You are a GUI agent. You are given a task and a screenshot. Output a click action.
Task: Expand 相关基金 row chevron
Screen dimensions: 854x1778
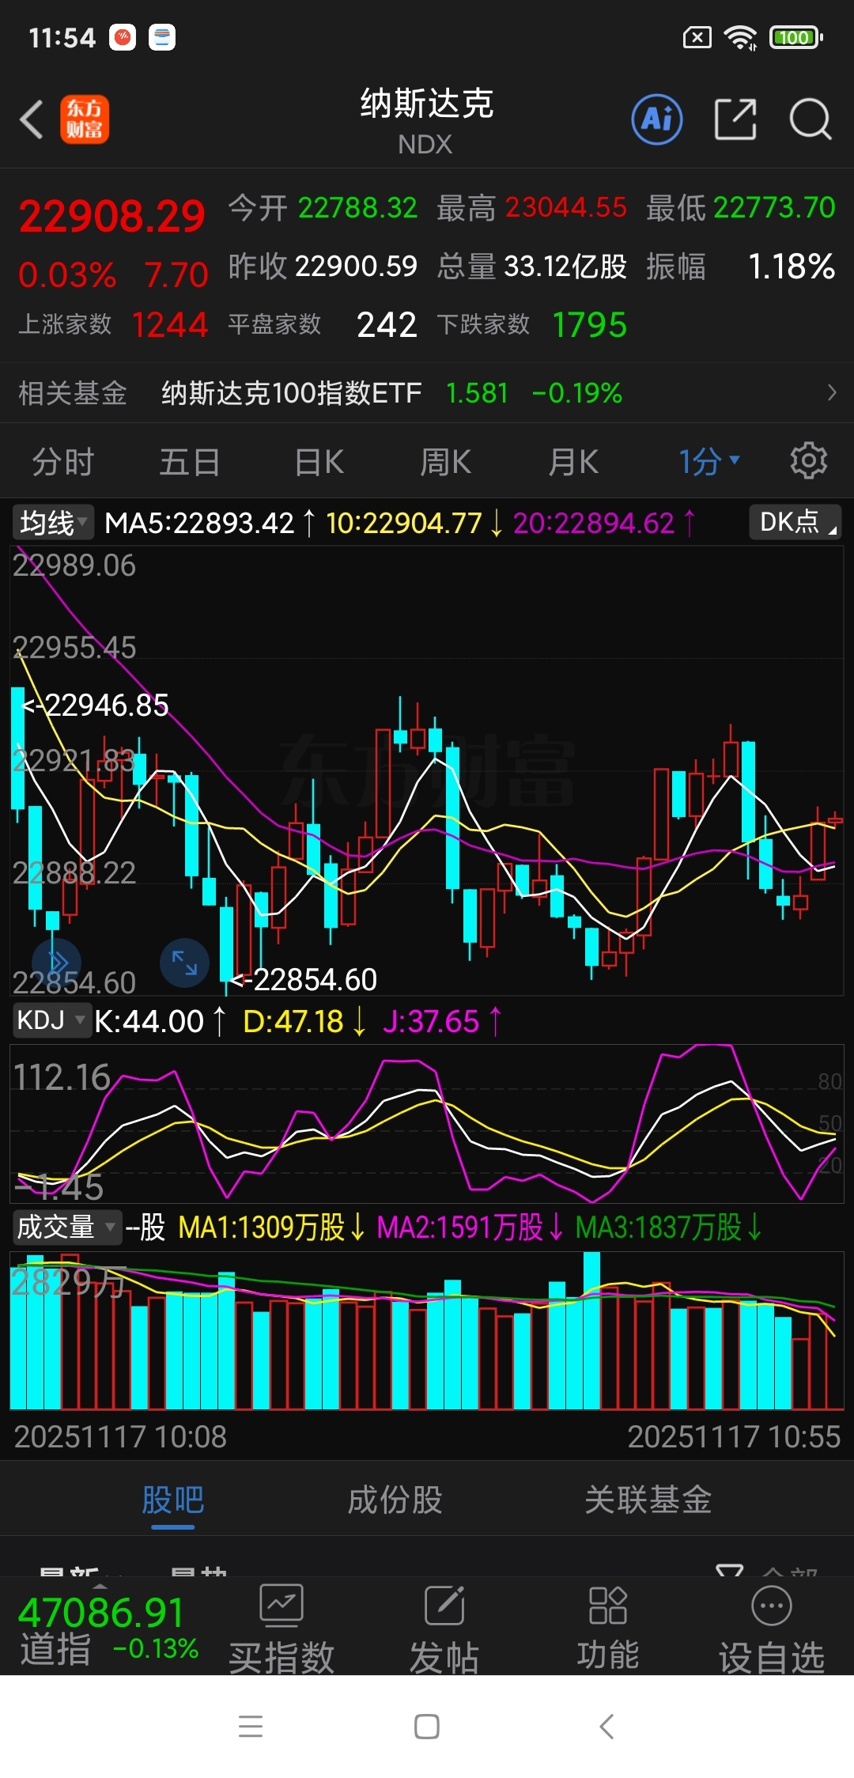tap(831, 392)
